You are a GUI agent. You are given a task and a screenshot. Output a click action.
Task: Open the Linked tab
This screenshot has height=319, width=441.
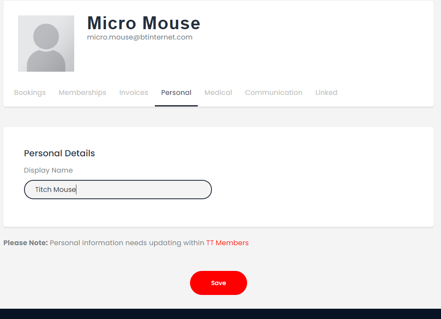pyautogui.click(x=326, y=92)
